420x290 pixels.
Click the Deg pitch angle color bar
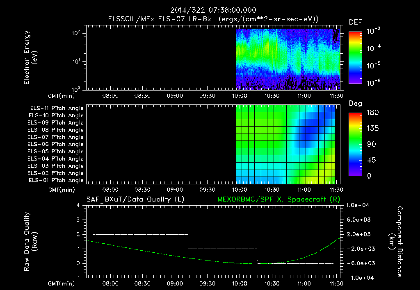coord(355,144)
